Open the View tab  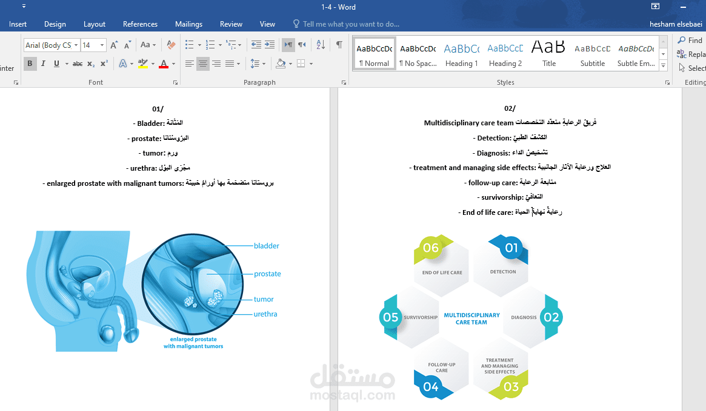tap(267, 24)
